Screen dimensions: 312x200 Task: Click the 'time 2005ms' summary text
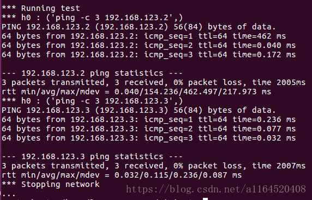point(279,82)
